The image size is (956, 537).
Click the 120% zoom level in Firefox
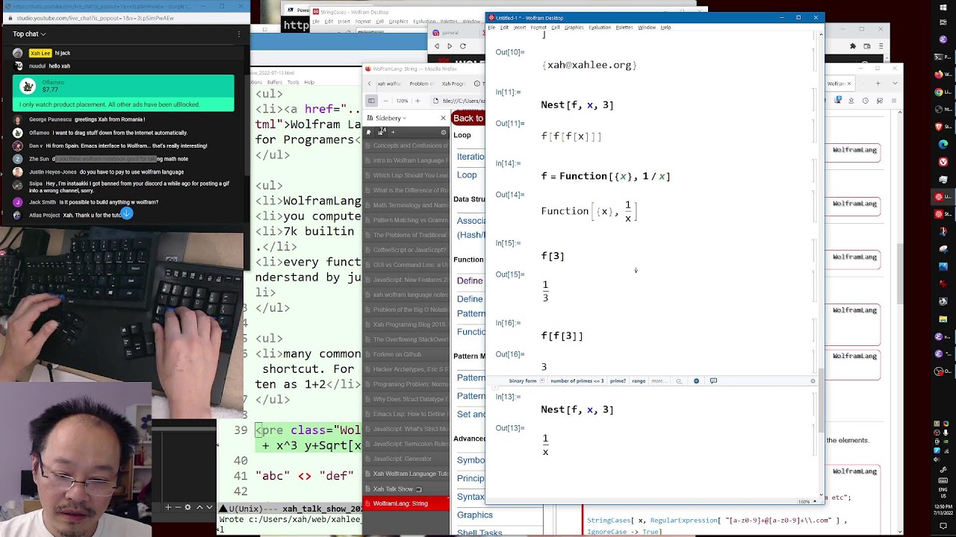[x=402, y=101]
